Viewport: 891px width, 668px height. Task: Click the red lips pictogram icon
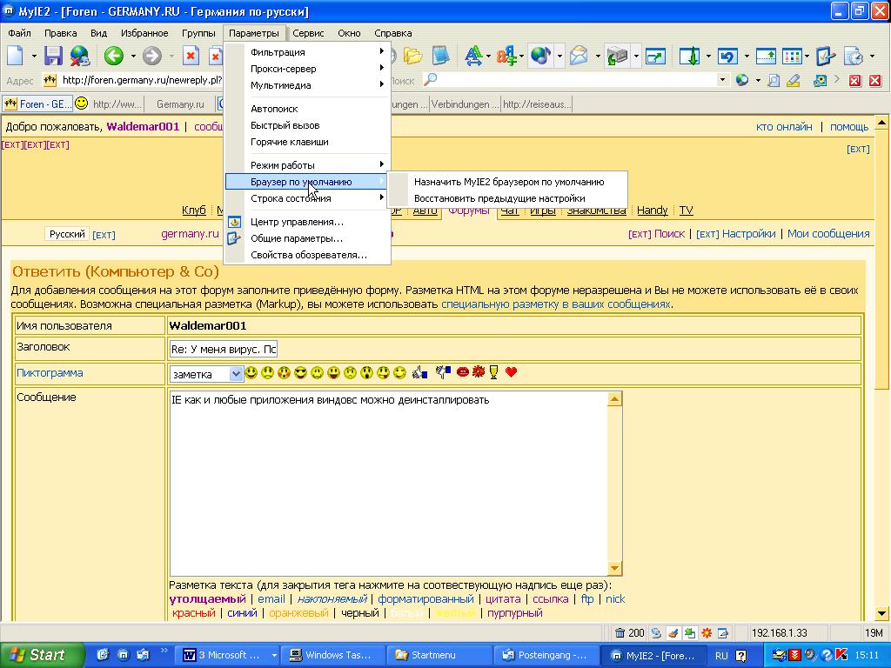tap(463, 372)
